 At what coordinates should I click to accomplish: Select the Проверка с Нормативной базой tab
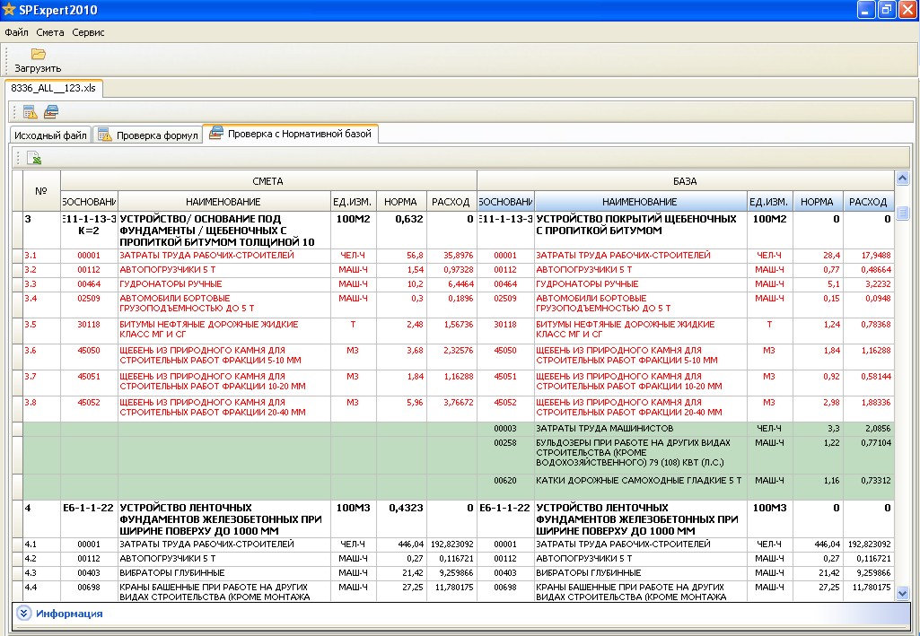pos(293,135)
